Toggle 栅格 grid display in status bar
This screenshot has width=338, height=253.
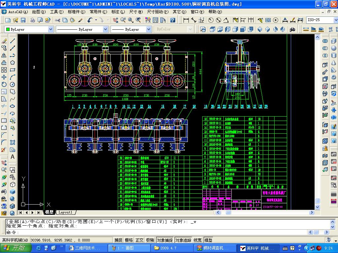(x=129, y=240)
